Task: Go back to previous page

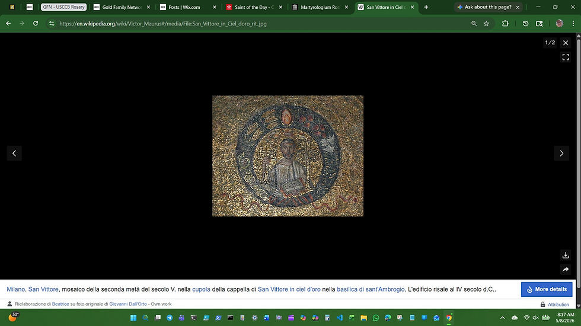Action: pos(8,23)
